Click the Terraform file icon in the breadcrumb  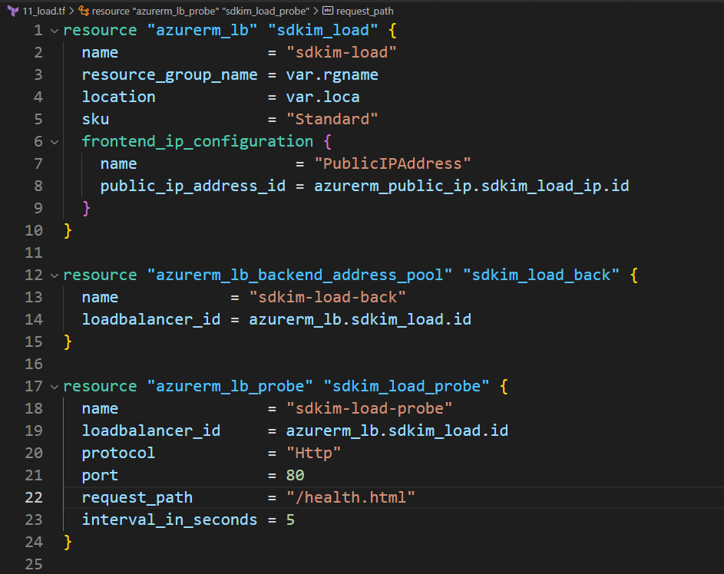[x=13, y=11]
